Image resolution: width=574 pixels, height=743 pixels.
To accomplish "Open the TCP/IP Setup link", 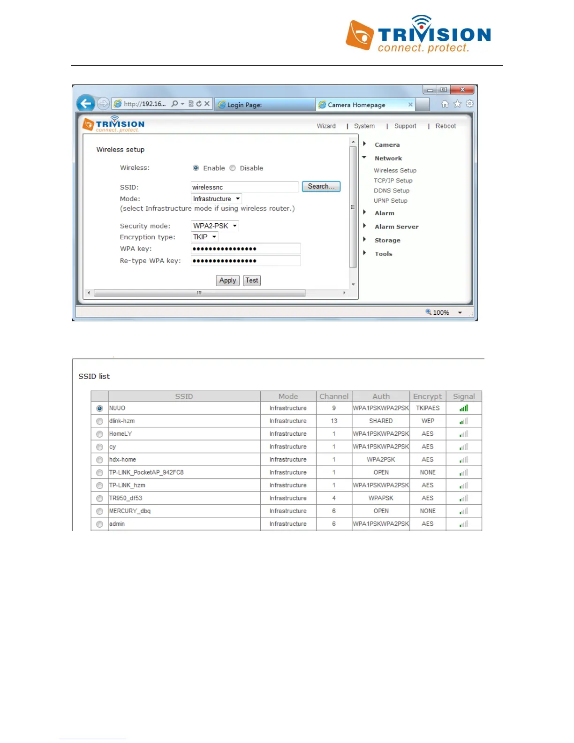I will tap(393, 181).
